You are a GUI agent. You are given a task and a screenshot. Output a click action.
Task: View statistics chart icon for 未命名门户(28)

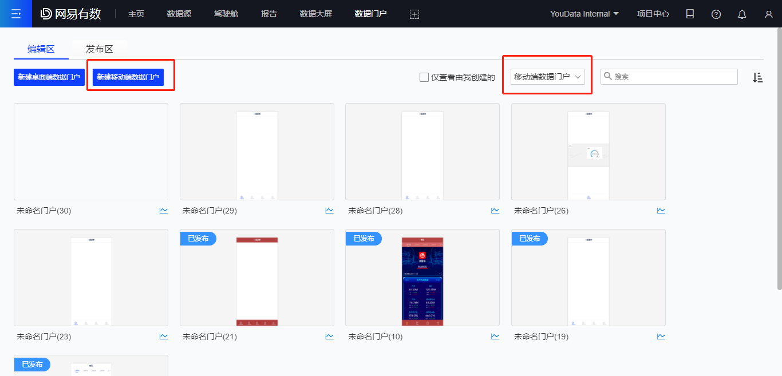pyautogui.click(x=495, y=211)
